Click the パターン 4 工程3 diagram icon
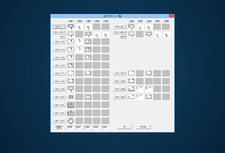This screenshot has width=225, height=153. coord(88,49)
